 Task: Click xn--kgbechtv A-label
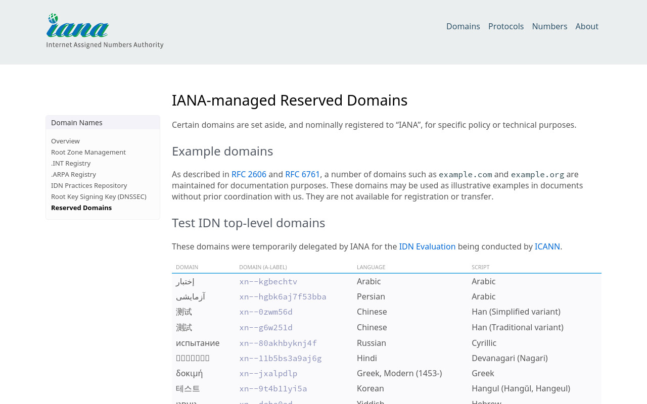(268, 281)
